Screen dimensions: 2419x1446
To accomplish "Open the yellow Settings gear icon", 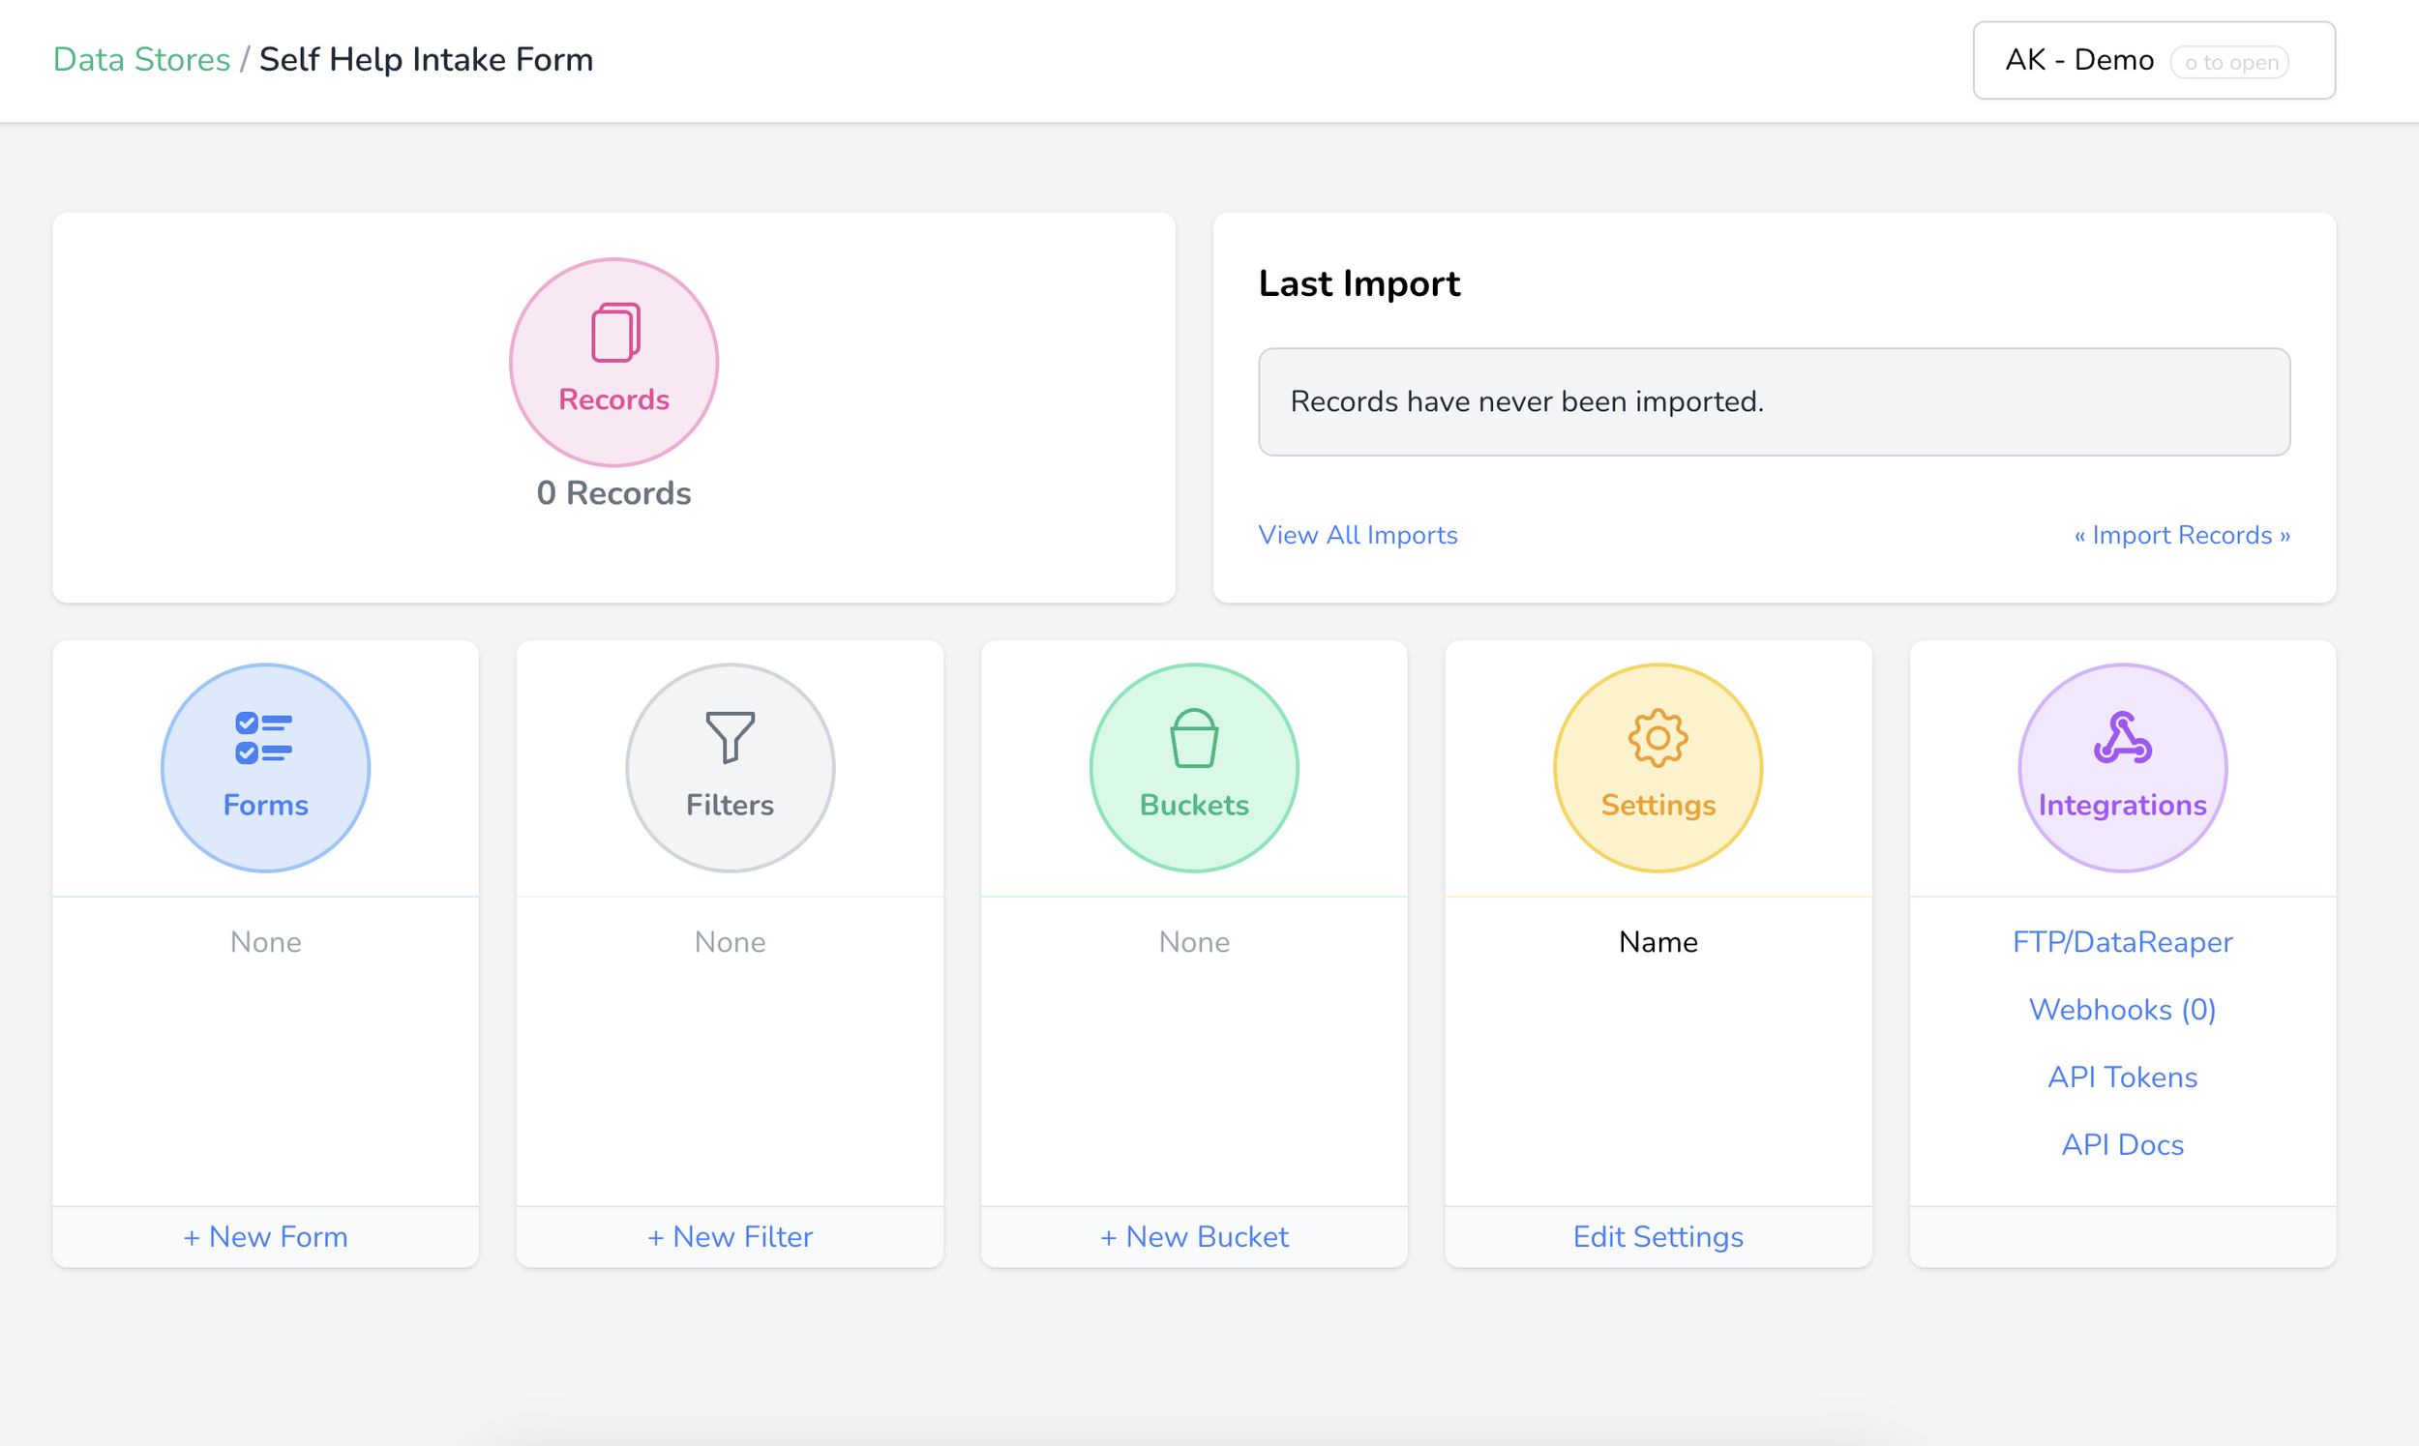I will point(1657,767).
